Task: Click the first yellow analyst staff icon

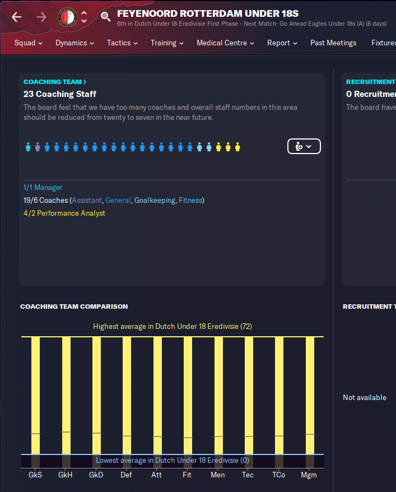Action: (x=218, y=147)
